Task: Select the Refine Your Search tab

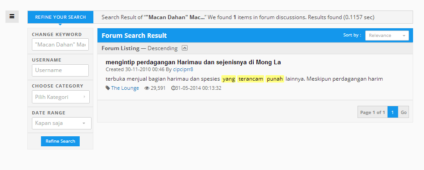Action: coord(60,17)
